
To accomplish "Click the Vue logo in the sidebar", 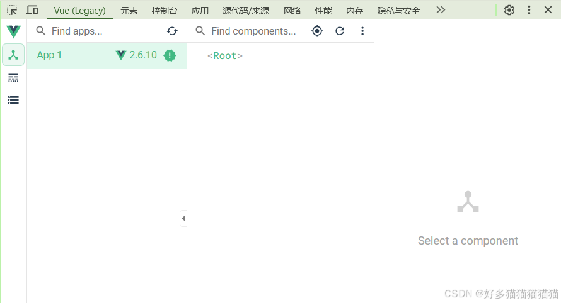I will (14, 31).
